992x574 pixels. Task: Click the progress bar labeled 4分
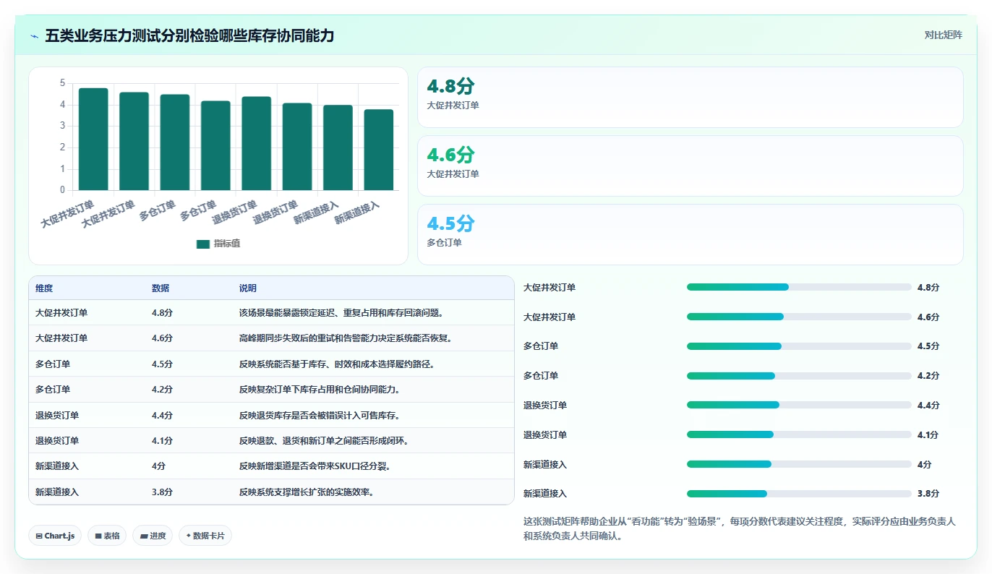(799, 464)
